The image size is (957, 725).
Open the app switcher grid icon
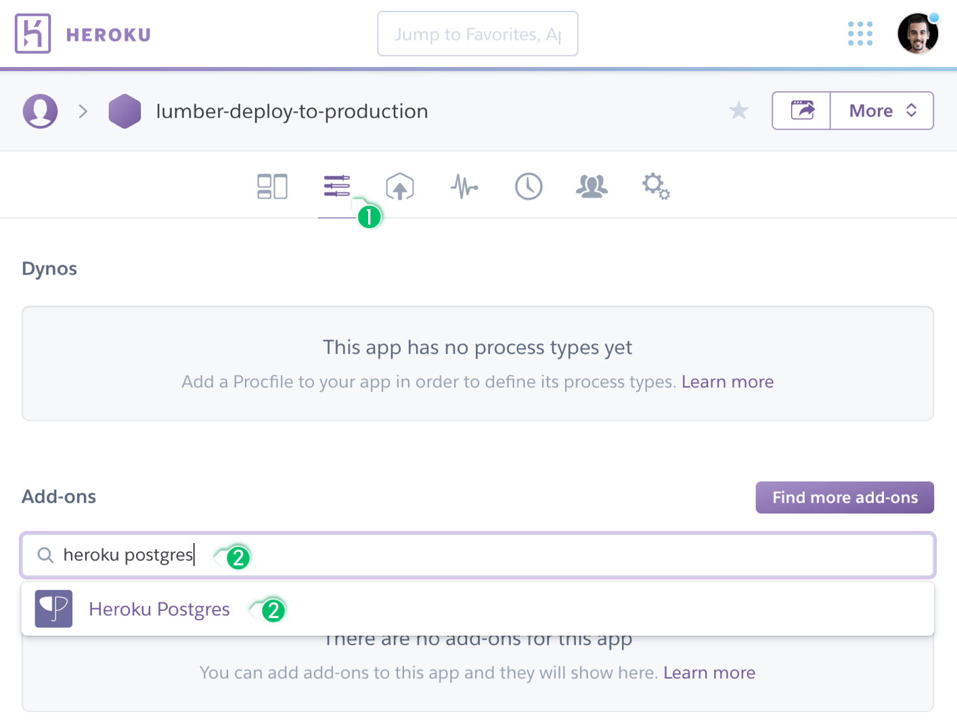point(860,33)
